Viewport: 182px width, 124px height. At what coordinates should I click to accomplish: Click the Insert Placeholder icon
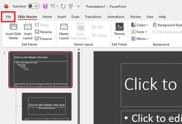(x=80, y=27)
